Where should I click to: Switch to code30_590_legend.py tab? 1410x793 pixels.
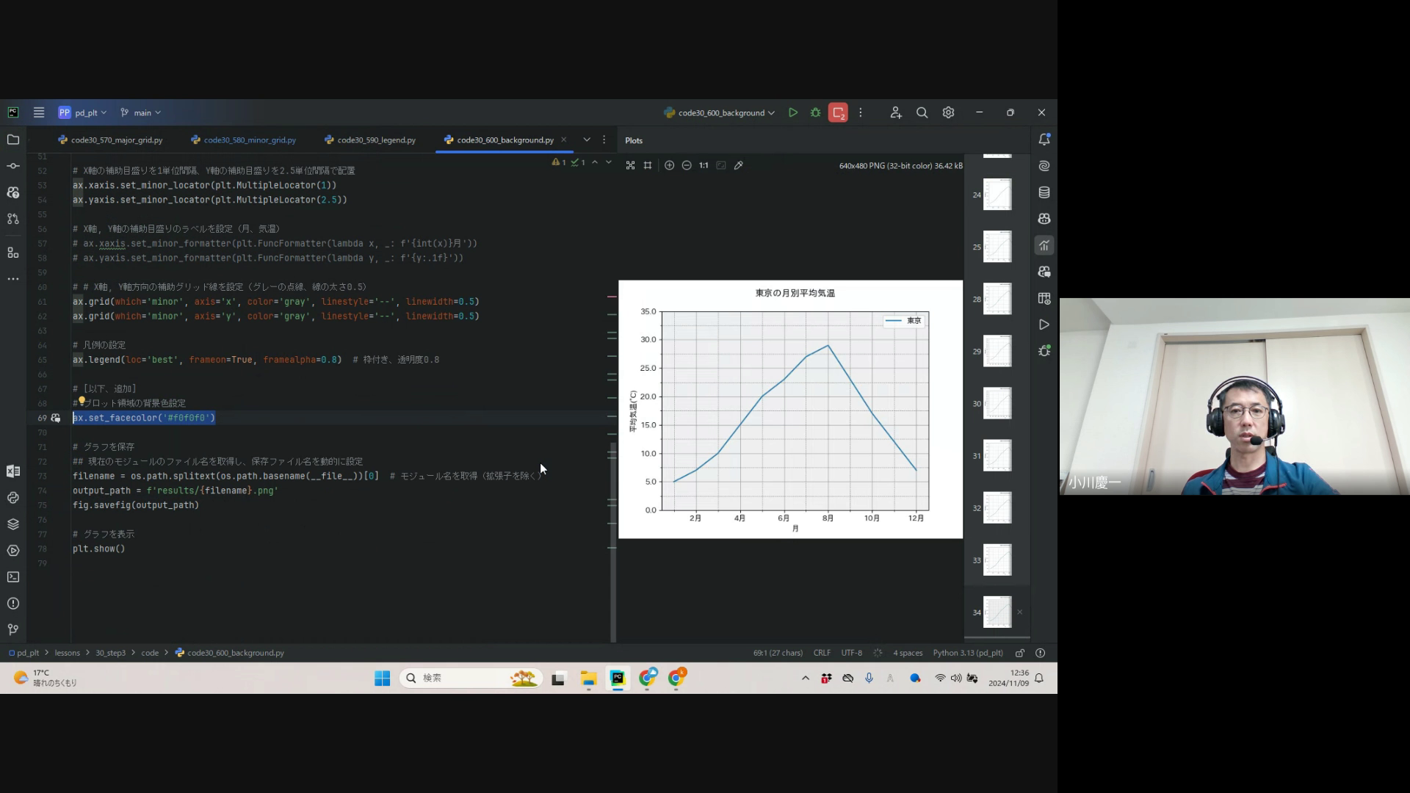pyautogui.click(x=376, y=140)
